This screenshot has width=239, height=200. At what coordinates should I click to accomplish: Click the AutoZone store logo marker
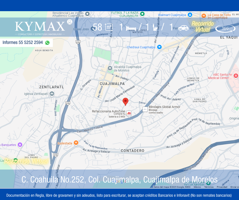coord(129,113)
